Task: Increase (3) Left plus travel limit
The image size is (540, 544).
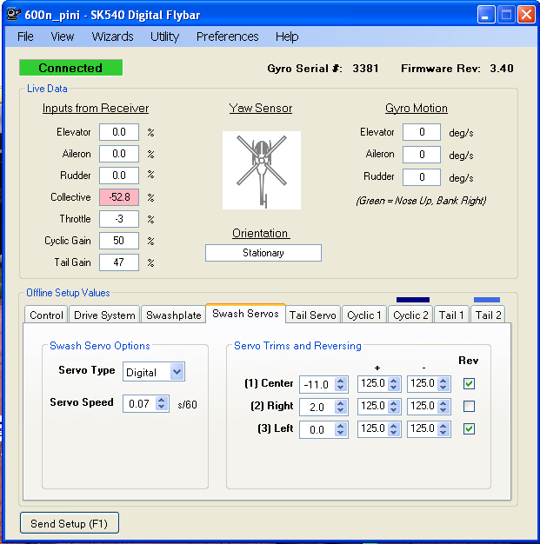Action: (393, 426)
